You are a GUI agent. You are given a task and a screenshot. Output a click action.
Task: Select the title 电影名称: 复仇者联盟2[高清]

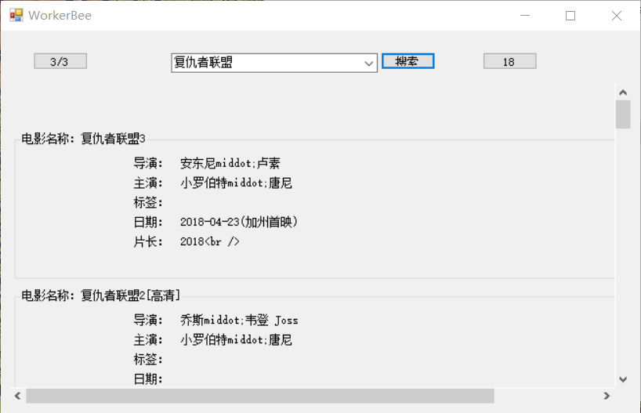[x=100, y=295]
